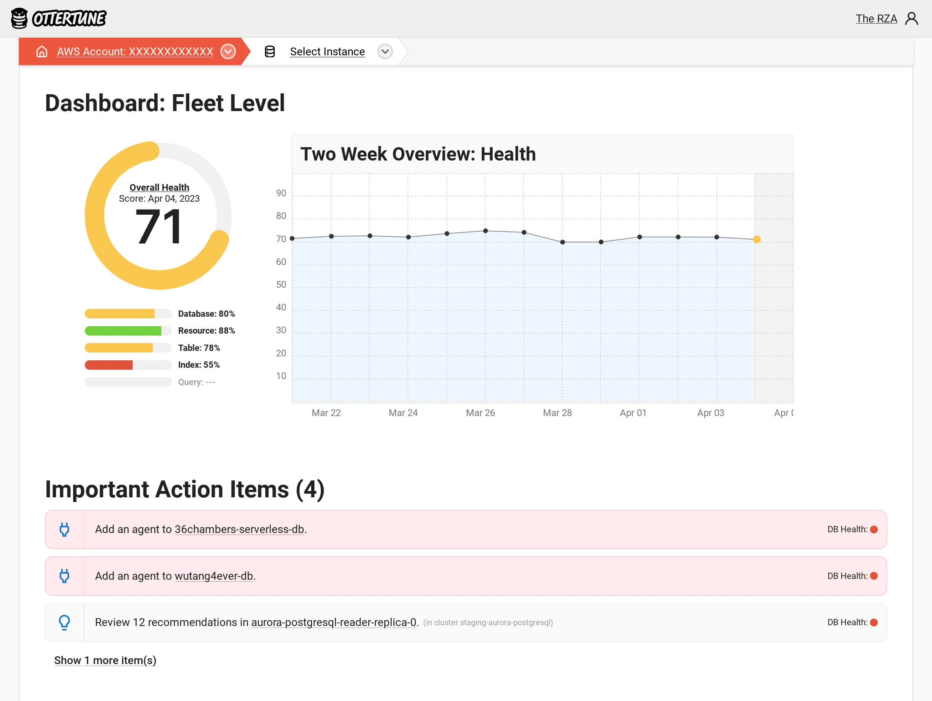Click the yellow latest data point on chart
This screenshot has height=701, width=932.
[757, 239]
